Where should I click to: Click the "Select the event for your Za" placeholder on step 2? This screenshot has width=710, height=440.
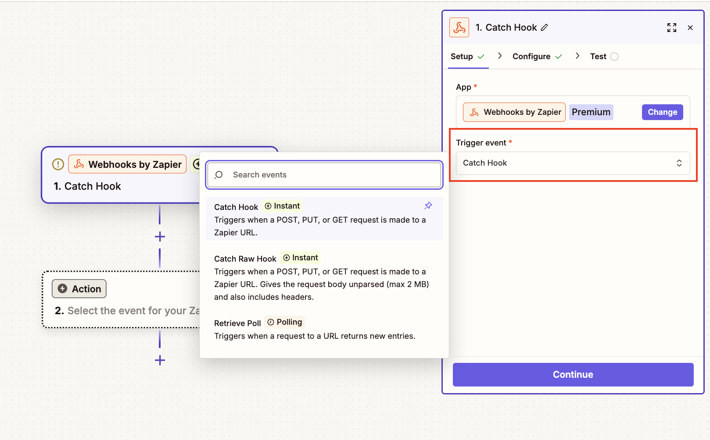133,311
